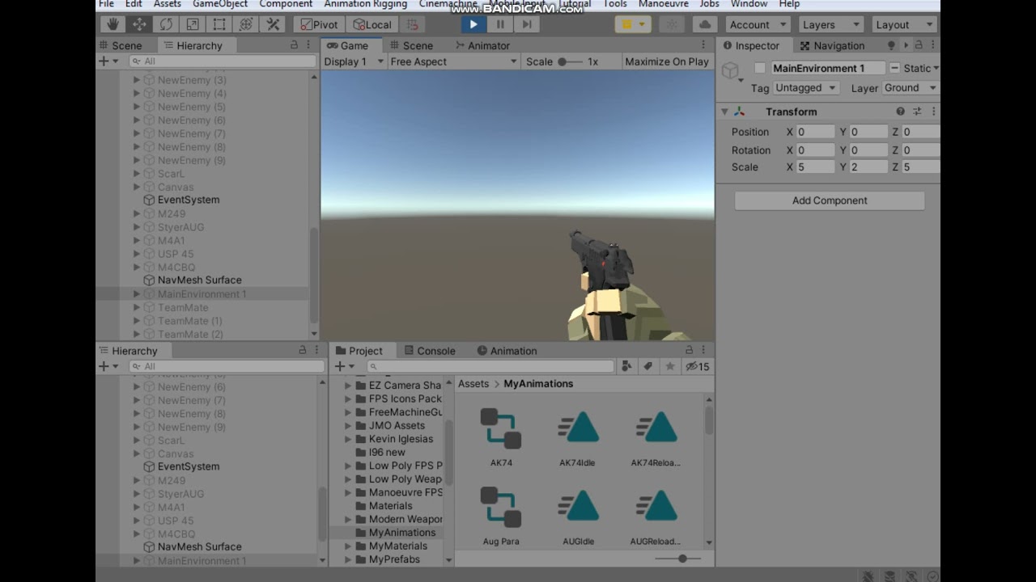The height and width of the screenshot is (582, 1036).
Task: Switch to the Navigation tab
Action: point(831,45)
